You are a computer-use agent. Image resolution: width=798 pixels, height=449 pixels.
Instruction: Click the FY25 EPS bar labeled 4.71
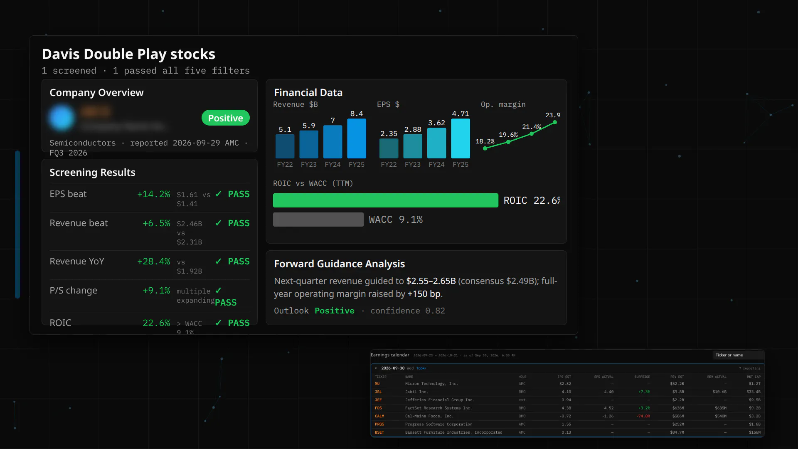461,138
